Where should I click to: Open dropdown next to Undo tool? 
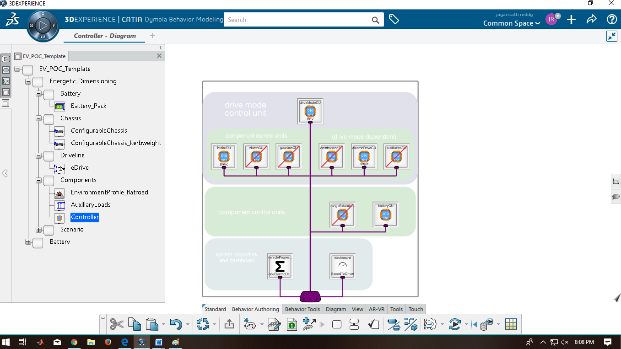click(188, 325)
